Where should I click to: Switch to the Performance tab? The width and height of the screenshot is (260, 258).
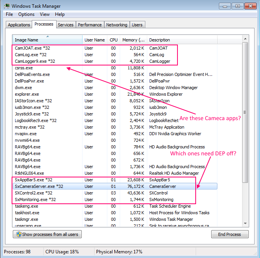[x=90, y=25]
